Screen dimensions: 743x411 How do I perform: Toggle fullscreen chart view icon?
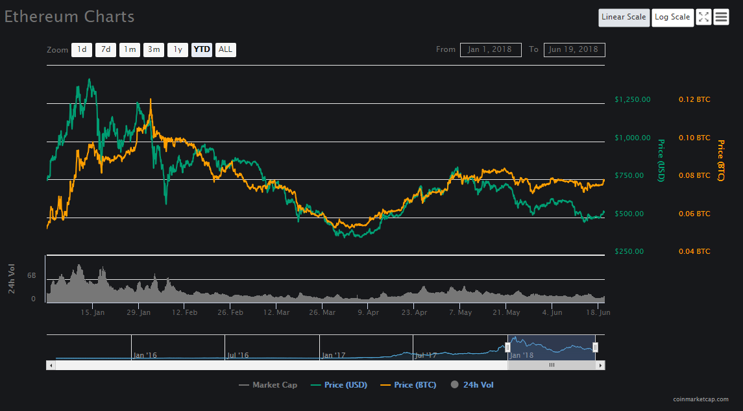pos(703,18)
